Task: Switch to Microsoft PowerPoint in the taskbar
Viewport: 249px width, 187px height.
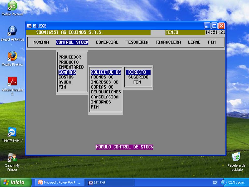Action: coord(59,182)
